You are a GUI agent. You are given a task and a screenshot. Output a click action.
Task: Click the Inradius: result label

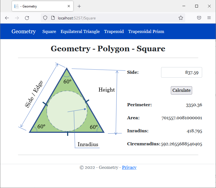click(138, 131)
